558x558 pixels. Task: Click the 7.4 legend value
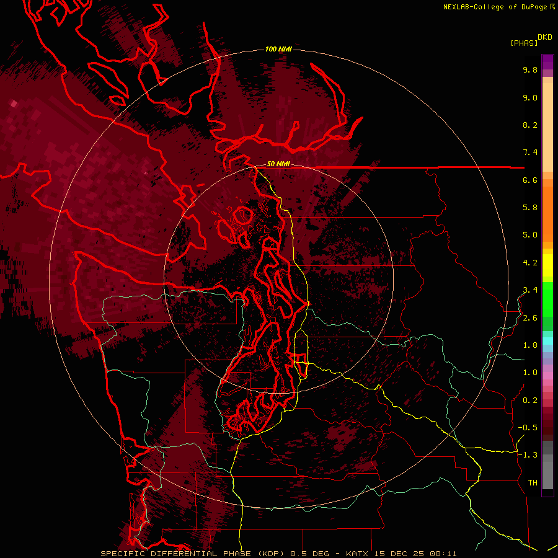(x=530, y=153)
